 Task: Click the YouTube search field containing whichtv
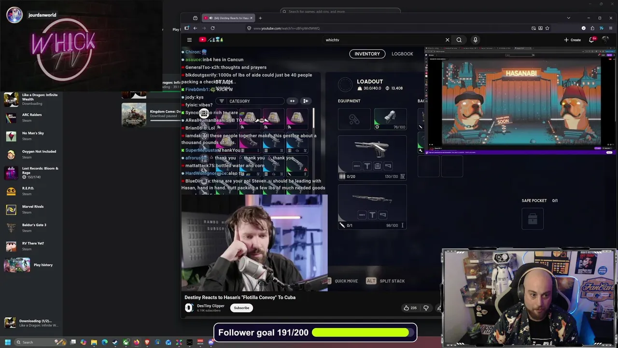(381, 40)
